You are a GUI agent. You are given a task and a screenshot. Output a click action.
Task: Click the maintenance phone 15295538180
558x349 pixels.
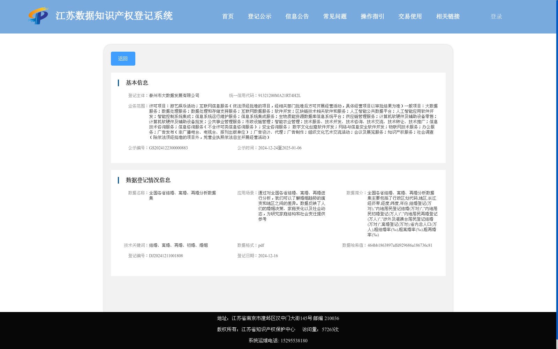pos(294,340)
